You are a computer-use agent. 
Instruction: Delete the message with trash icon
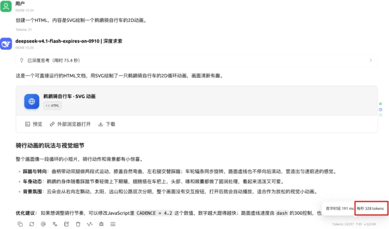click(78, 224)
